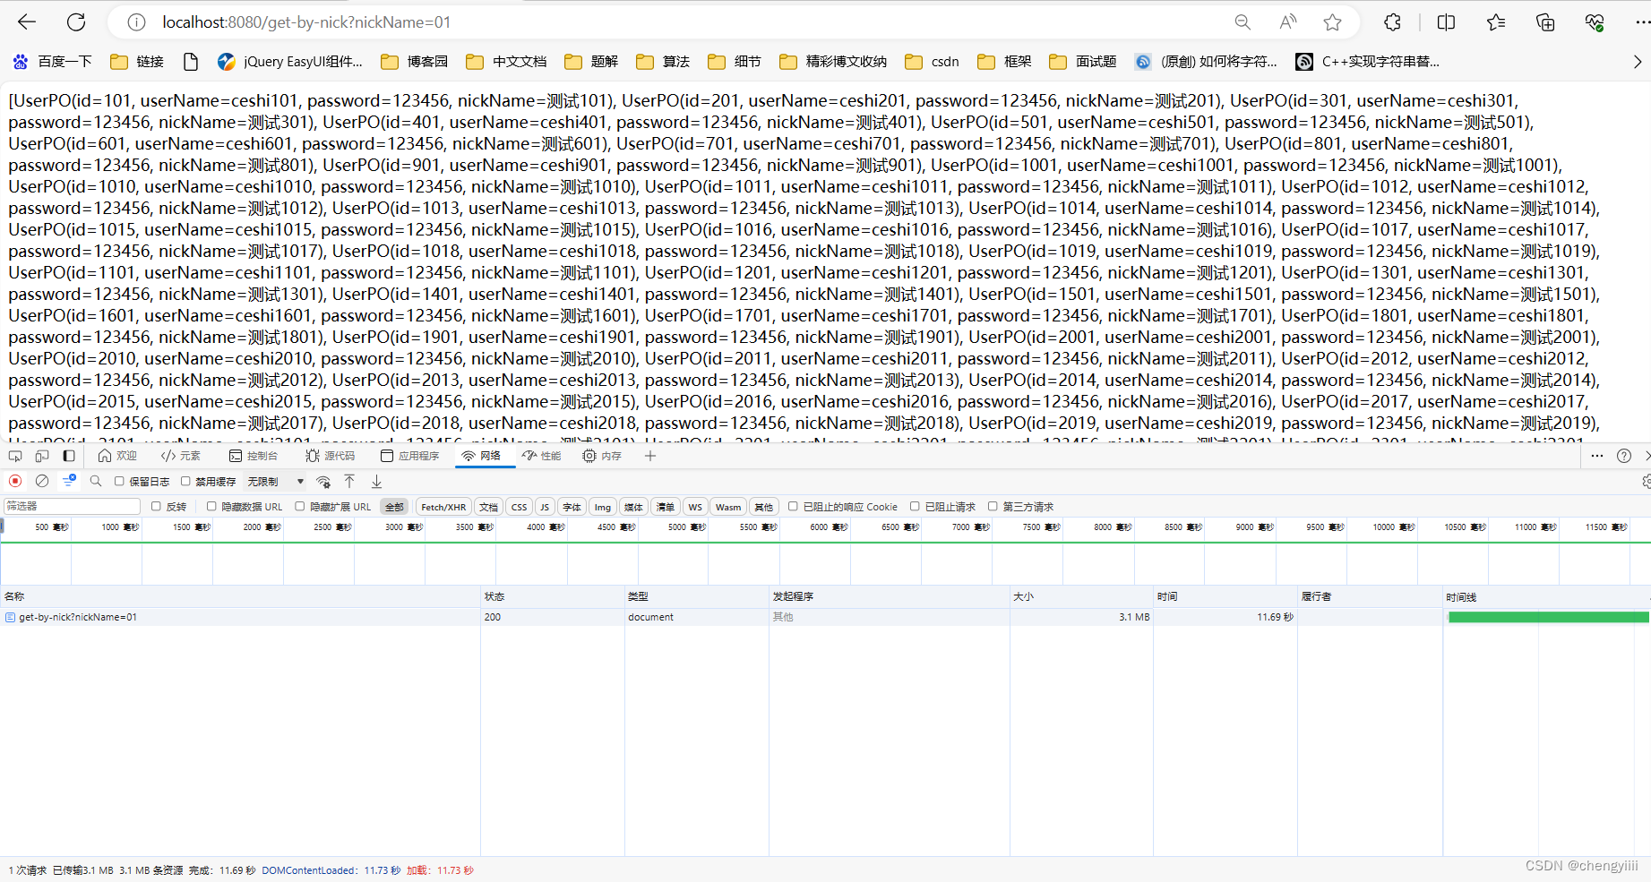Open the 算法 bookmark folder
1651x882 pixels.
663,62
